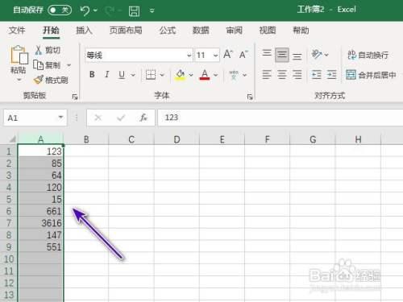Screen dimensions: 403x302
Task: Click the Insert Function fx icon
Action: [x=143, y=118]
